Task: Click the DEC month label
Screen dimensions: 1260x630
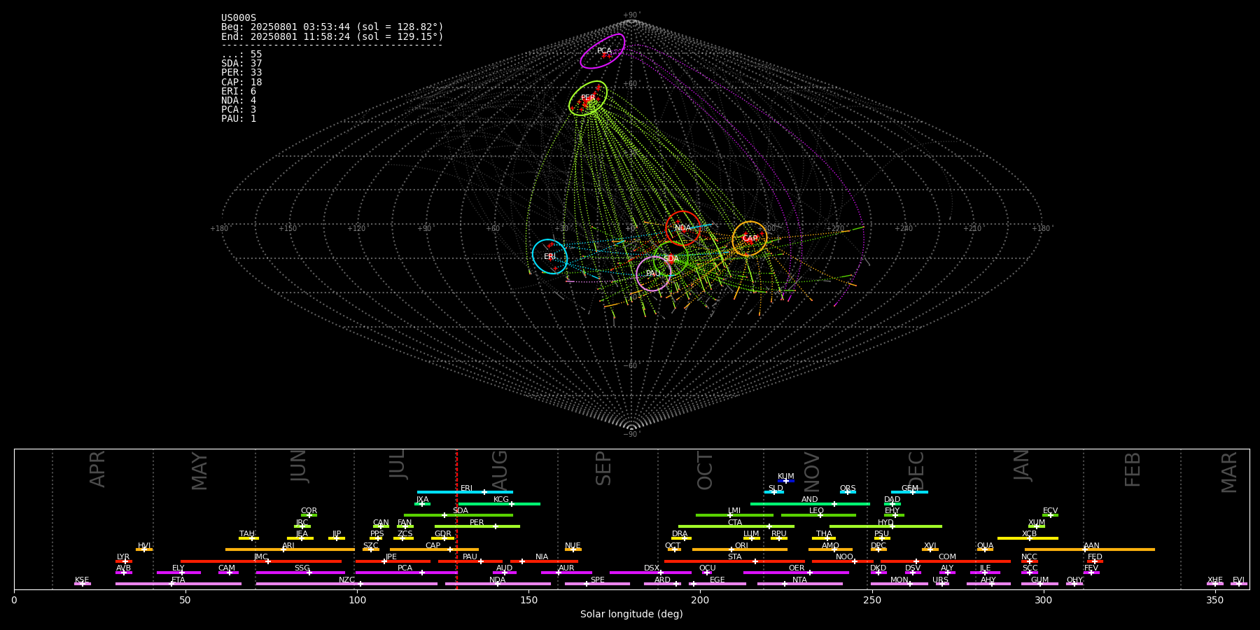Action: (916, 470)
